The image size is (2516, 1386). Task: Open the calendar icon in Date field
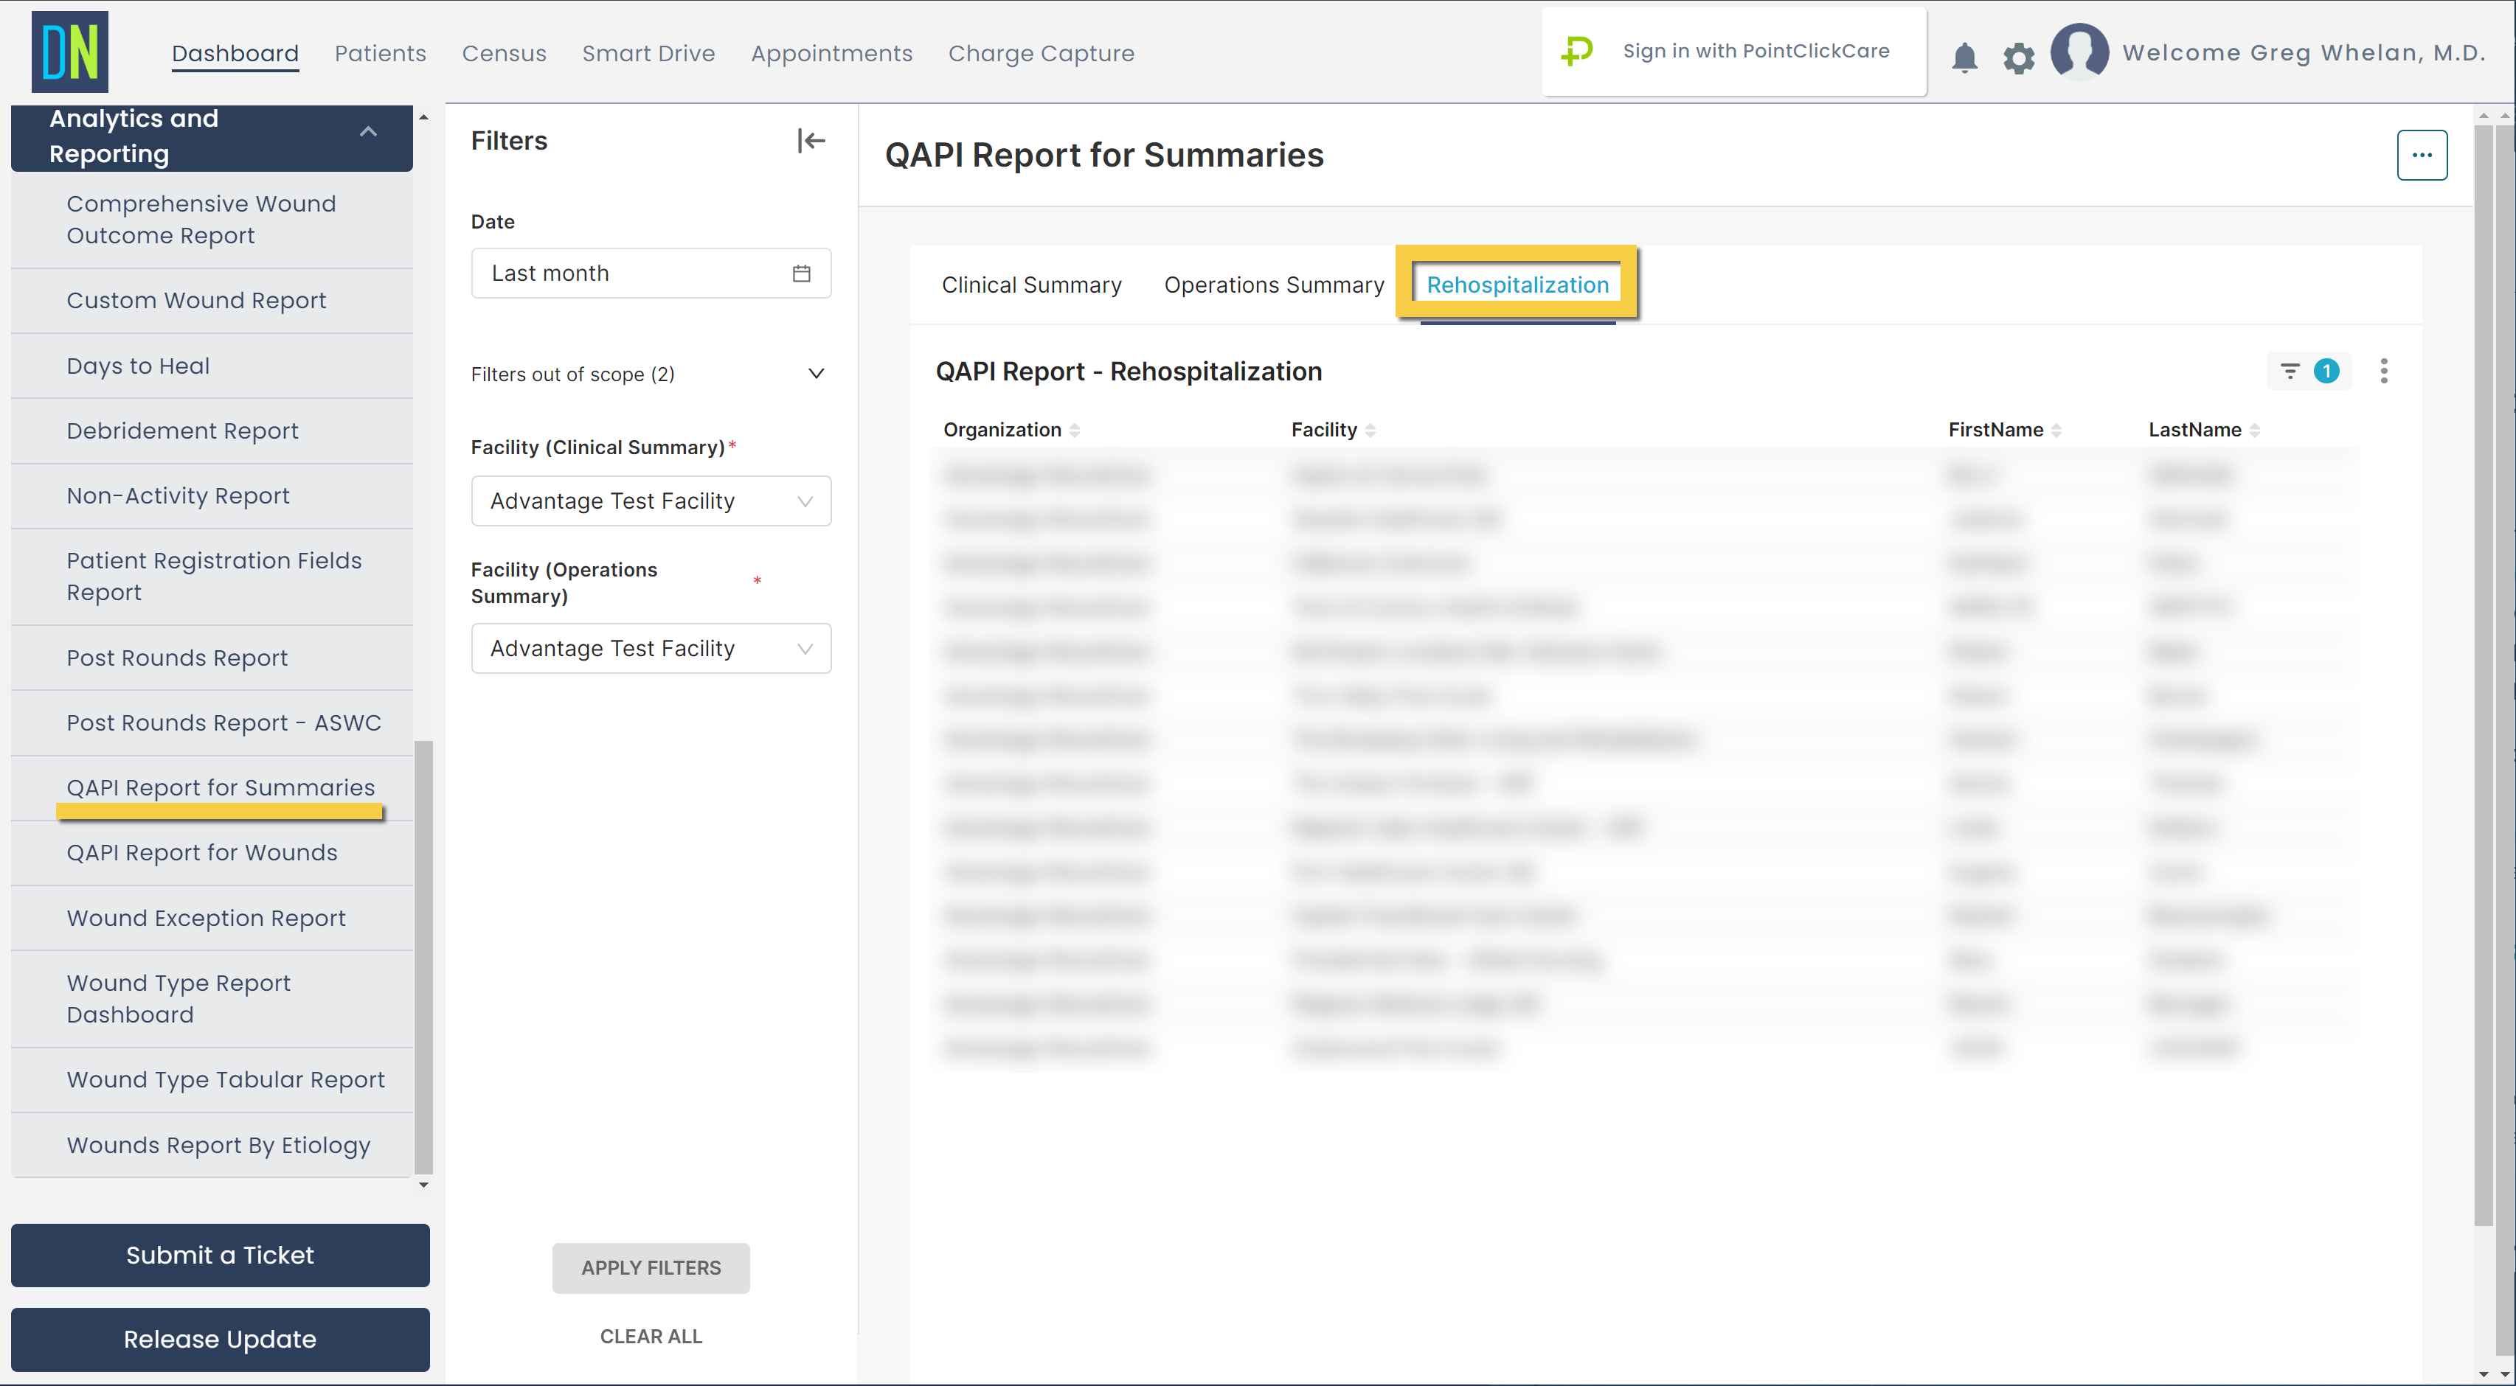pos(801,274)
